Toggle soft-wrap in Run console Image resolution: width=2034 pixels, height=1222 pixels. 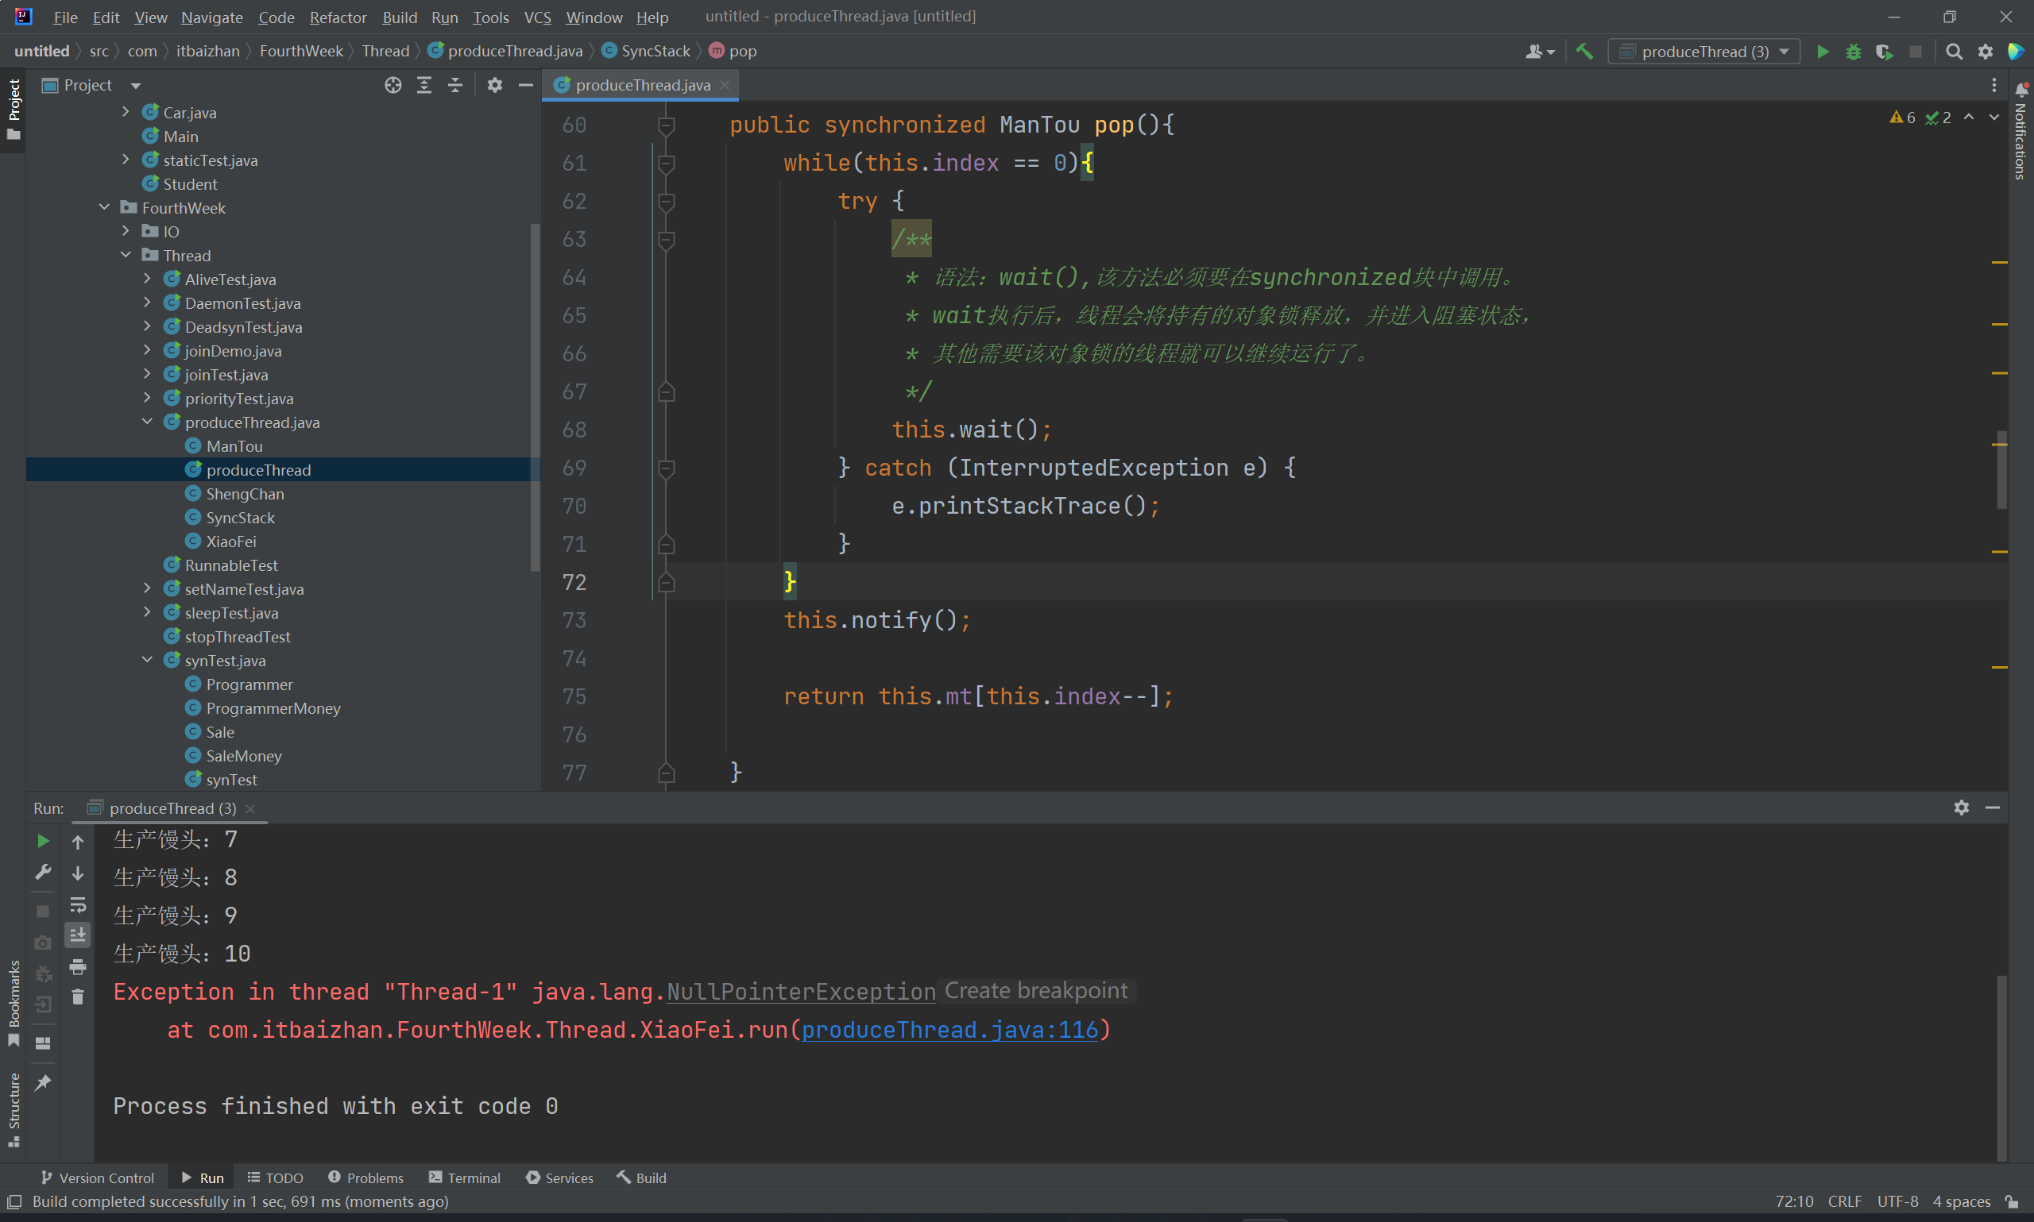(77, 904)
